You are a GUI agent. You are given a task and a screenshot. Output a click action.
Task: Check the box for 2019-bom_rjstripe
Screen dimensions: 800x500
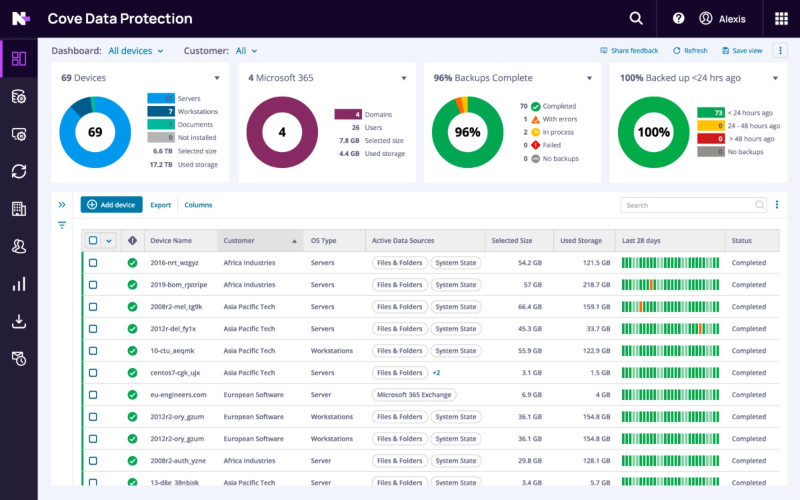93,285
